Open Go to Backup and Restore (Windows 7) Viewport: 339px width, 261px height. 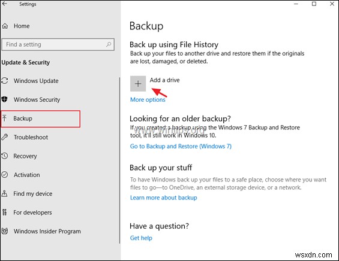pyautogui.click(x=181, y=146)
